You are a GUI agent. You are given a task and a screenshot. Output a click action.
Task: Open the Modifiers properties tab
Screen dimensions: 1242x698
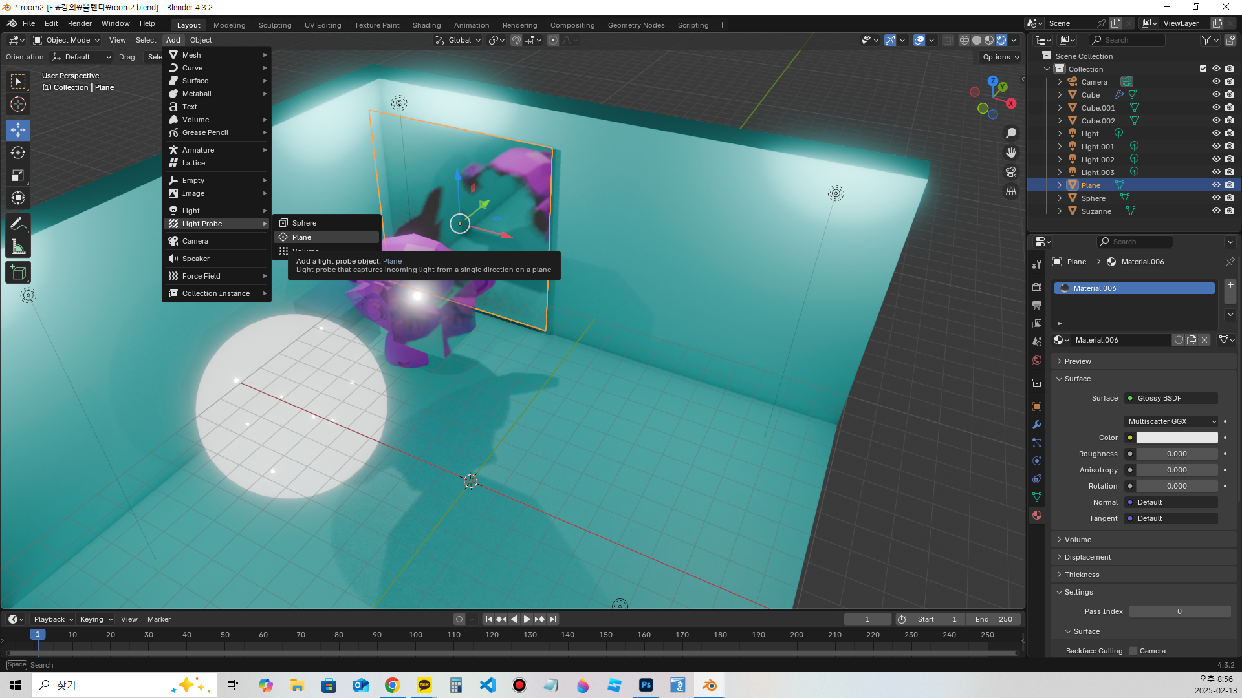click(x=1037, y=425)
